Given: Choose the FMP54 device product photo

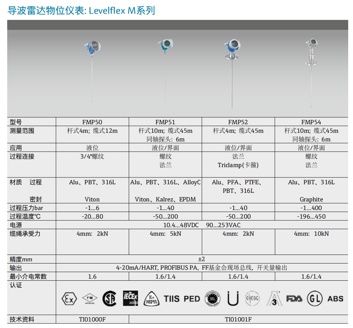Looking at the screenshot, I should (x=311, y=73).
